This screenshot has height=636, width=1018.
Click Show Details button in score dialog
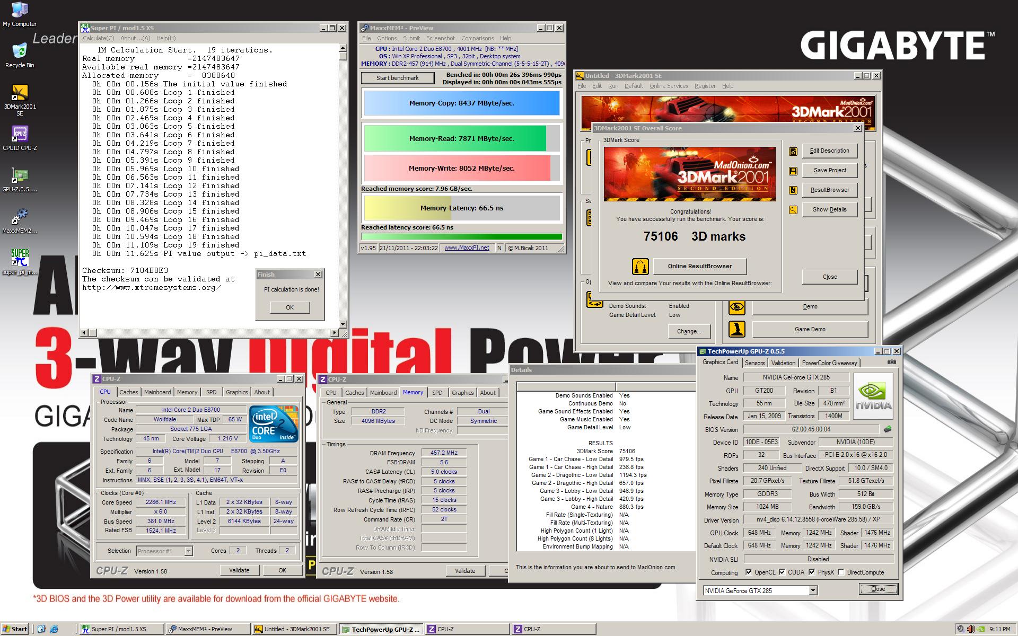tap(830, 209)
